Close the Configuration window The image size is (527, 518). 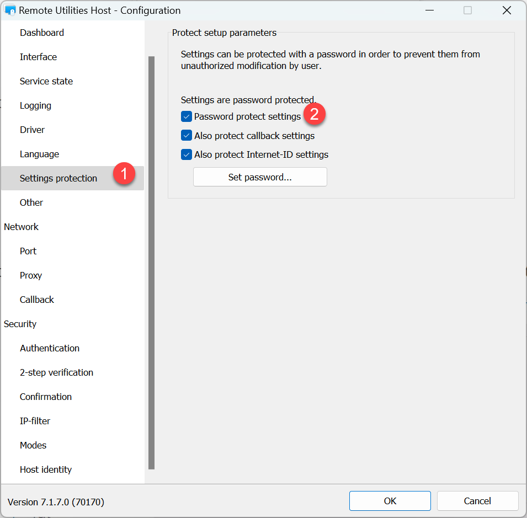pyautogui.click(x=507, y=10)
